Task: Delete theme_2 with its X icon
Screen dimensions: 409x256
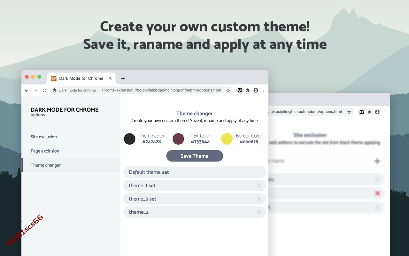Action: 259,212
